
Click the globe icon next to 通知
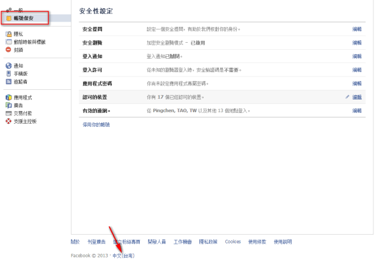[9, 66]
